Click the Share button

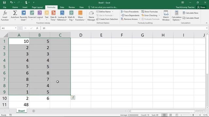coord(201,7)
